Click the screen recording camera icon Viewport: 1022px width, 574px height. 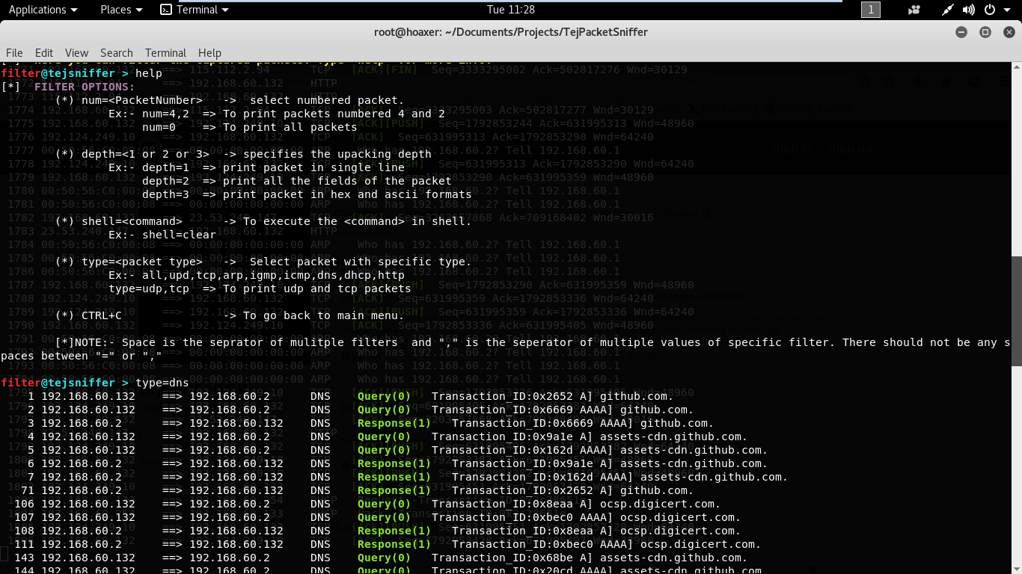(x=914, y=10)
